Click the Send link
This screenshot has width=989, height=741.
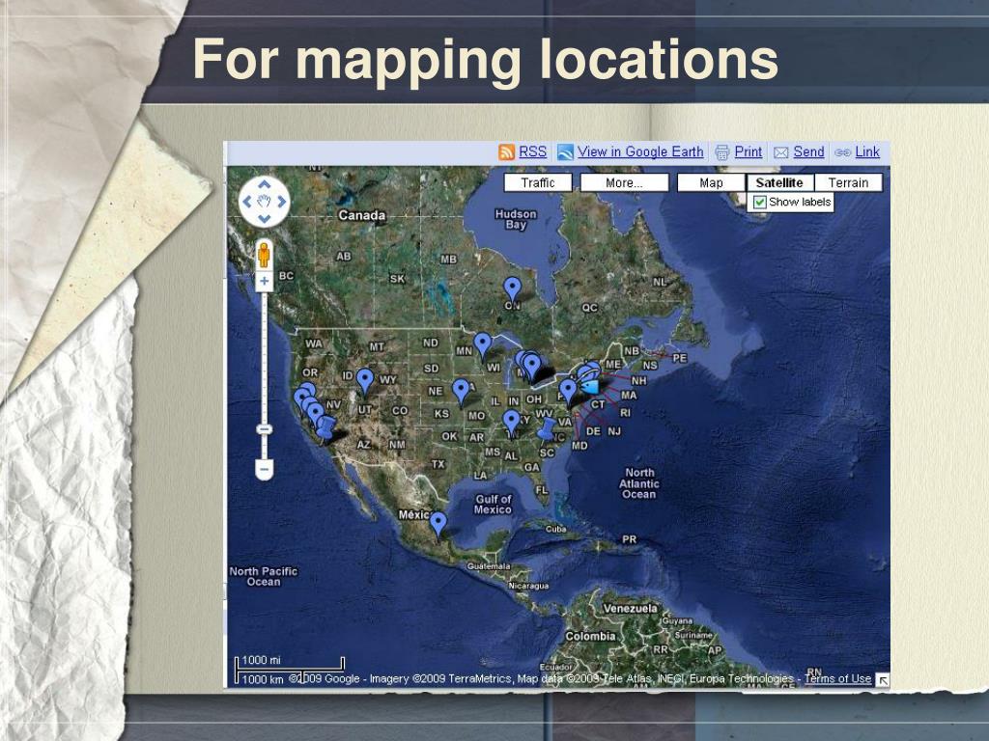coord(808,151)
